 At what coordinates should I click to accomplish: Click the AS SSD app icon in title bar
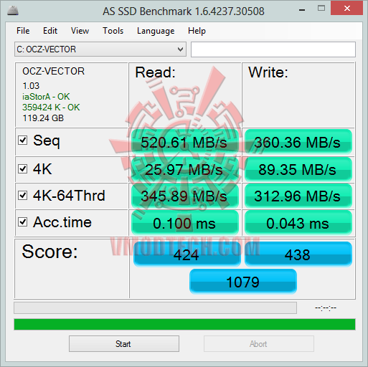click(13, 11)
